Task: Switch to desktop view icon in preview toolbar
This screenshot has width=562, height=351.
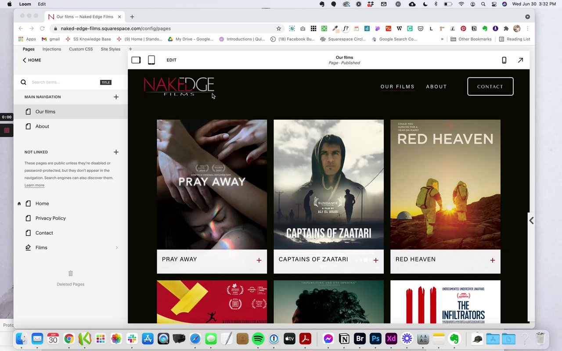Action: point(136,60)
